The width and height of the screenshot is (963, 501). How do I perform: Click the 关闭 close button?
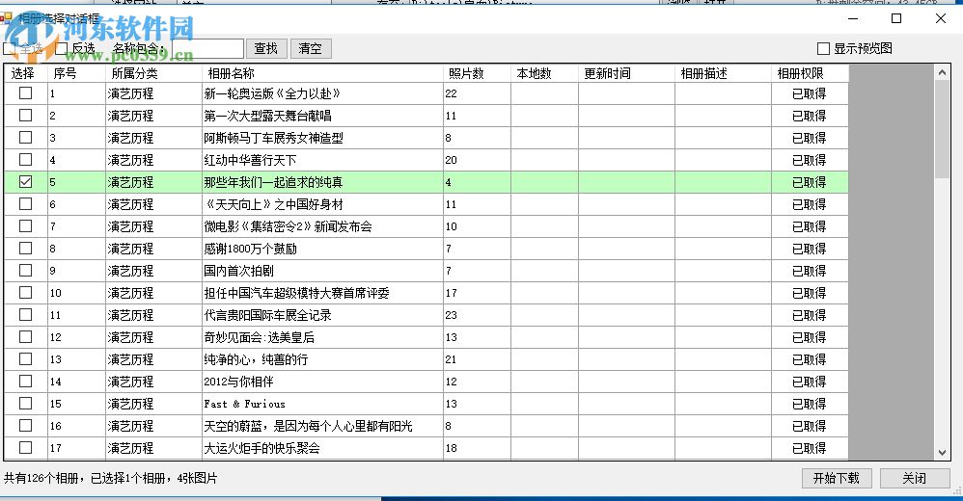pyautogui.click(x=915, y=478)
